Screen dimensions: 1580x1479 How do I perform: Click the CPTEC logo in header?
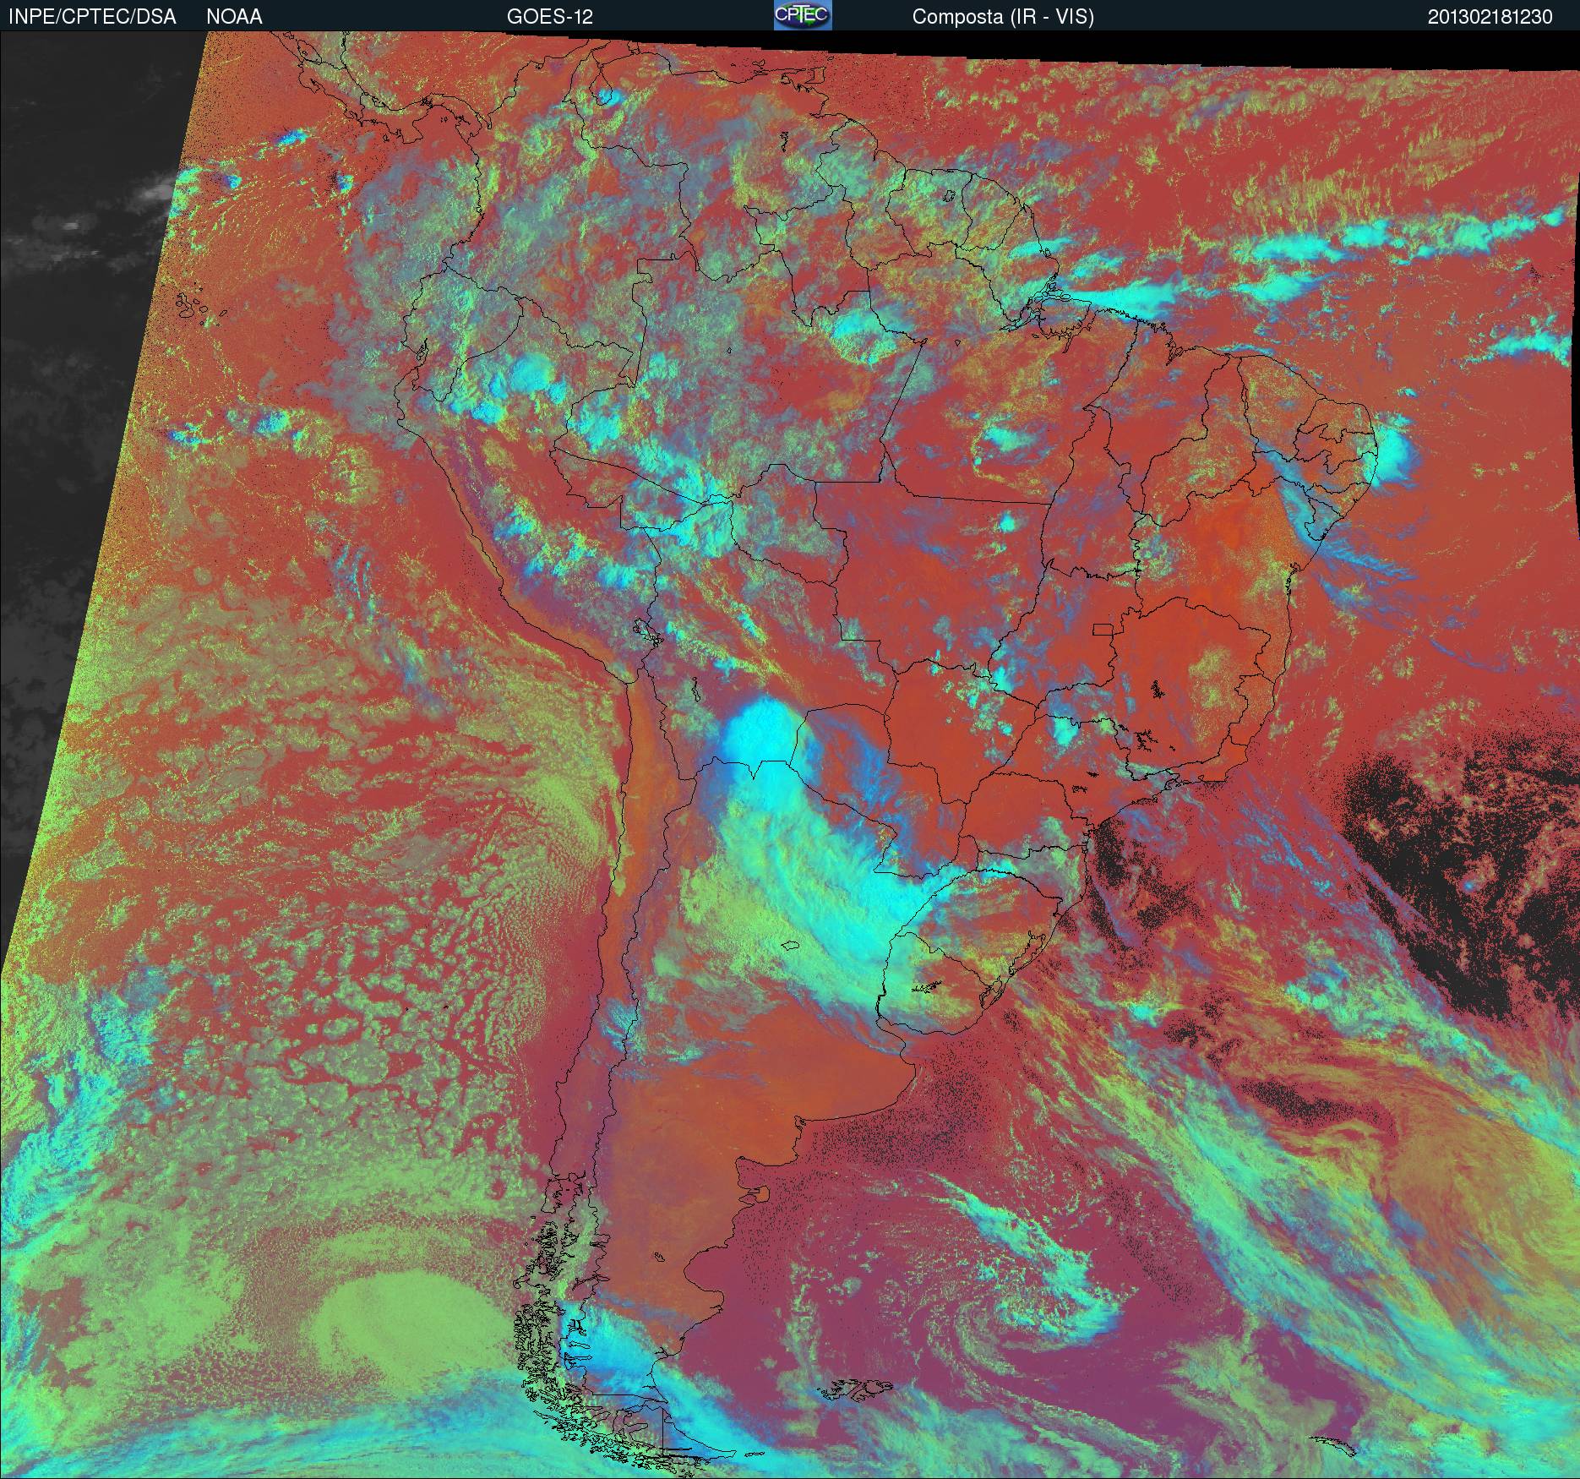coord(803,15)
